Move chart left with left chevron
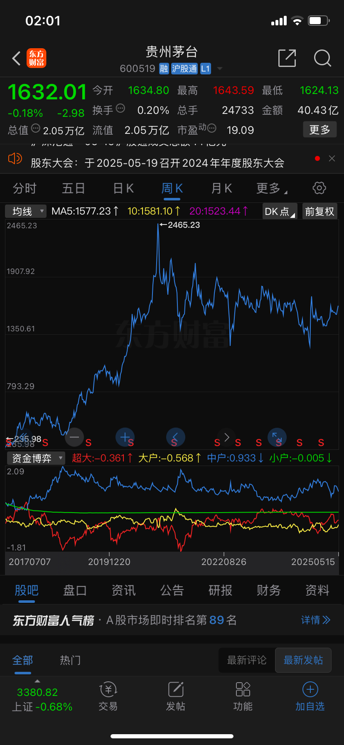This screenshot has width=344, height=745. 175,437
